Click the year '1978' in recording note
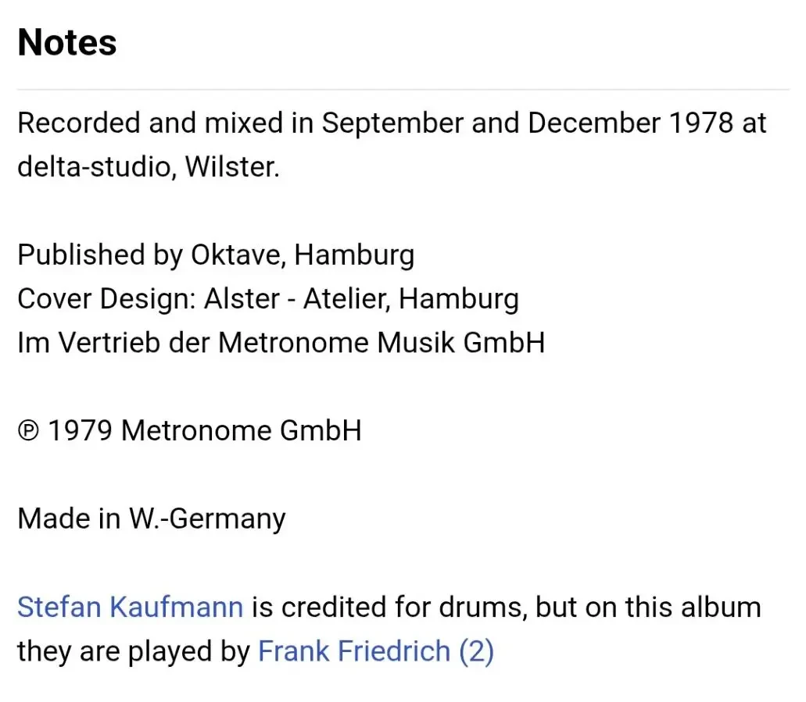The height and width of the screenshot is (702, 806). point(702,123)
